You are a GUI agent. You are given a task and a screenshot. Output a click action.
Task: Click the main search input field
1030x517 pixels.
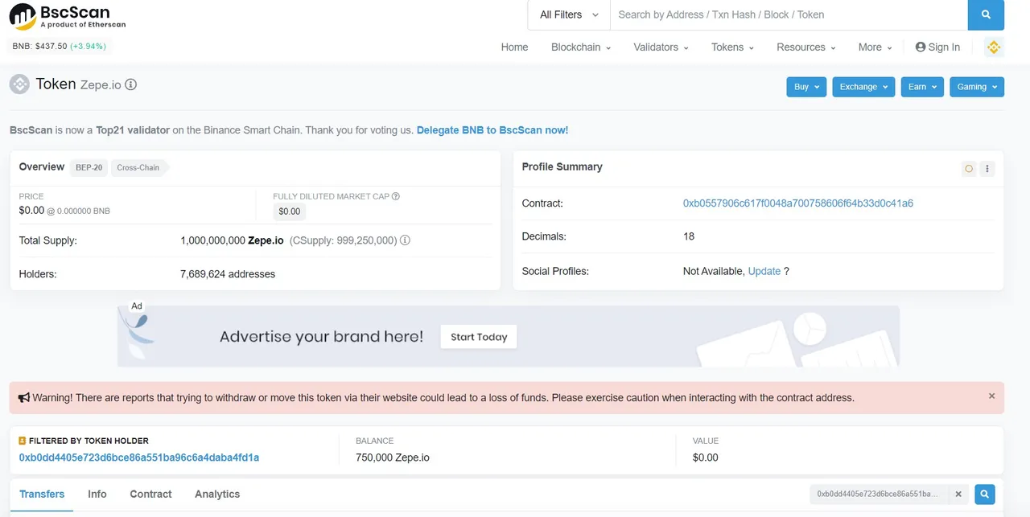tap(789, 14)
